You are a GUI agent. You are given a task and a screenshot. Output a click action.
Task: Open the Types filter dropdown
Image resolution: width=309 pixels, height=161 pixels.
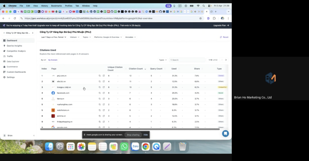(163, 60)
